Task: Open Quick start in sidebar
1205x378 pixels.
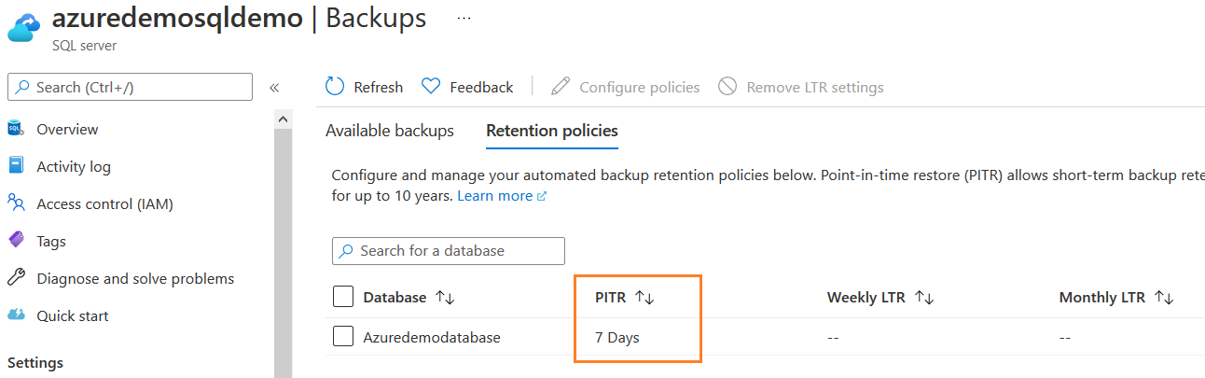Action: click(72, 316)
